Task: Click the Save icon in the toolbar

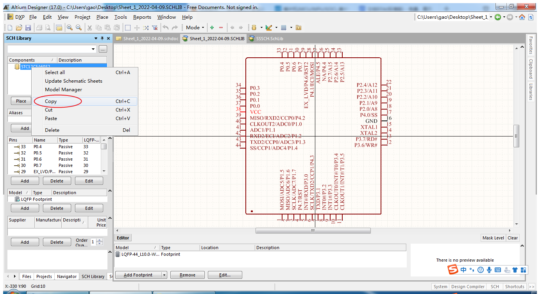Action: point(28,28)
